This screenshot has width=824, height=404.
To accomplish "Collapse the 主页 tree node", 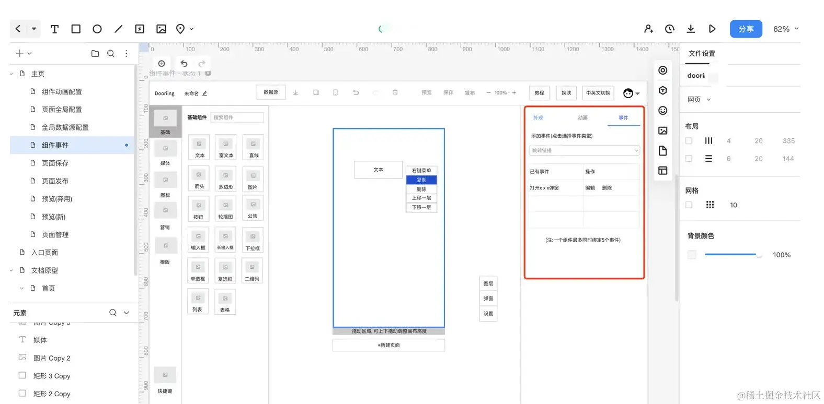I will tap(12, 74).
